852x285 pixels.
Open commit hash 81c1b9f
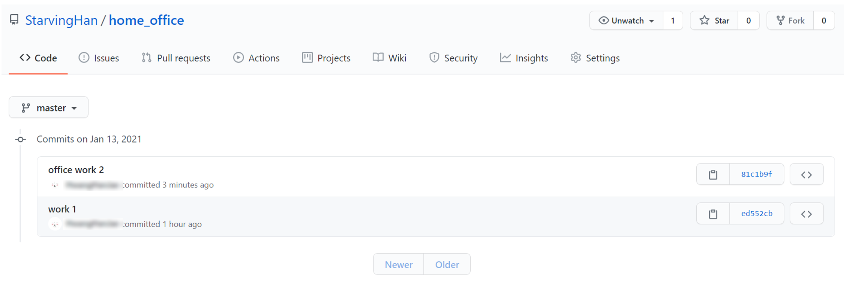[757, 174]
